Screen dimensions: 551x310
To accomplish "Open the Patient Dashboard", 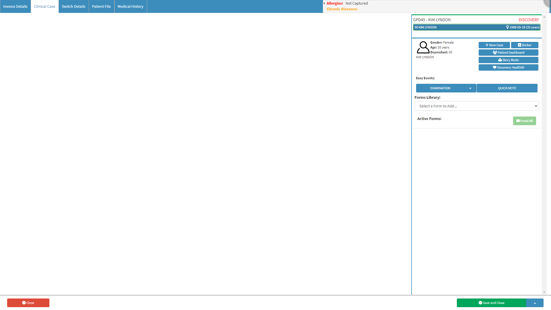I will (x=508, y=53).
